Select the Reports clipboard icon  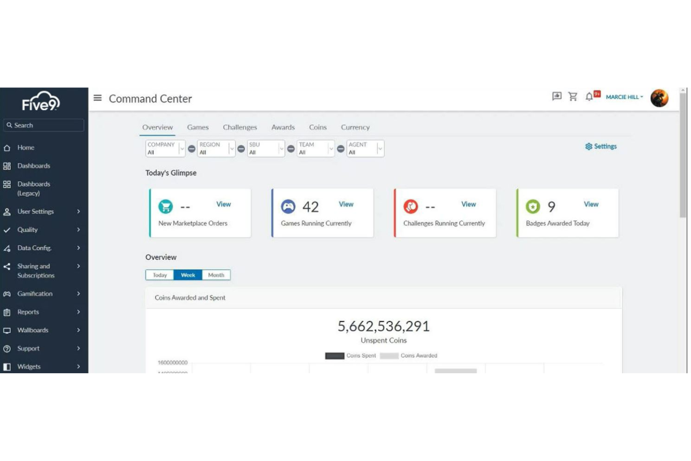pyautogui.click(x=7, y=312)
